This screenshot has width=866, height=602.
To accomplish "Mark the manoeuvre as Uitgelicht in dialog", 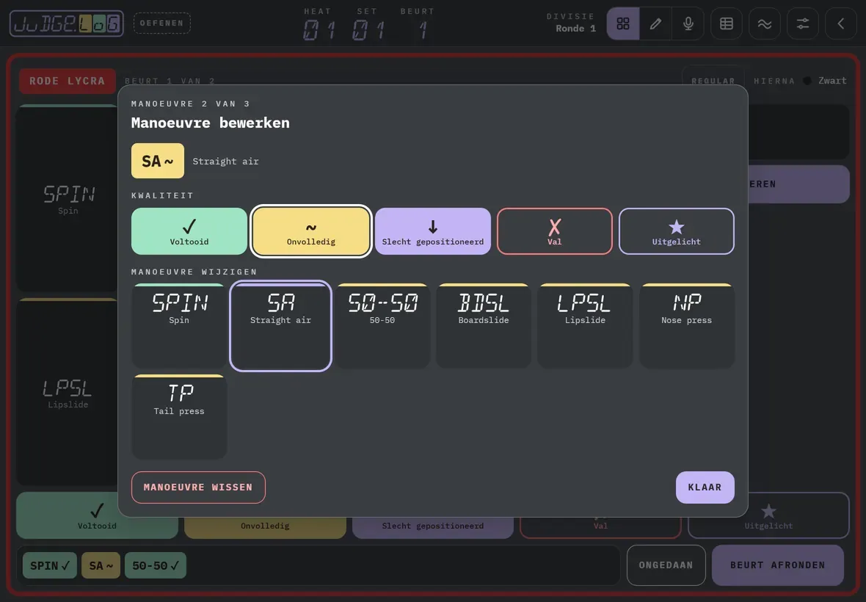I will (677, 231).
